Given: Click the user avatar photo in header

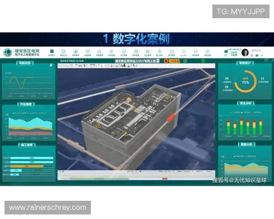Looking at the screenshot, I should pyautogui.click(x=245, y=52).
